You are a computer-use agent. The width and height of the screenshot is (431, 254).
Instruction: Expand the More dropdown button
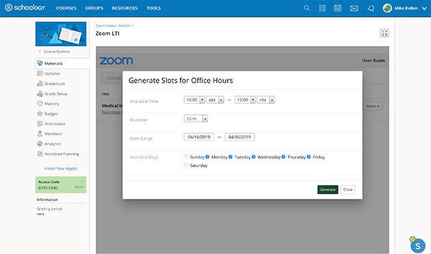click(x=373, y=106)
